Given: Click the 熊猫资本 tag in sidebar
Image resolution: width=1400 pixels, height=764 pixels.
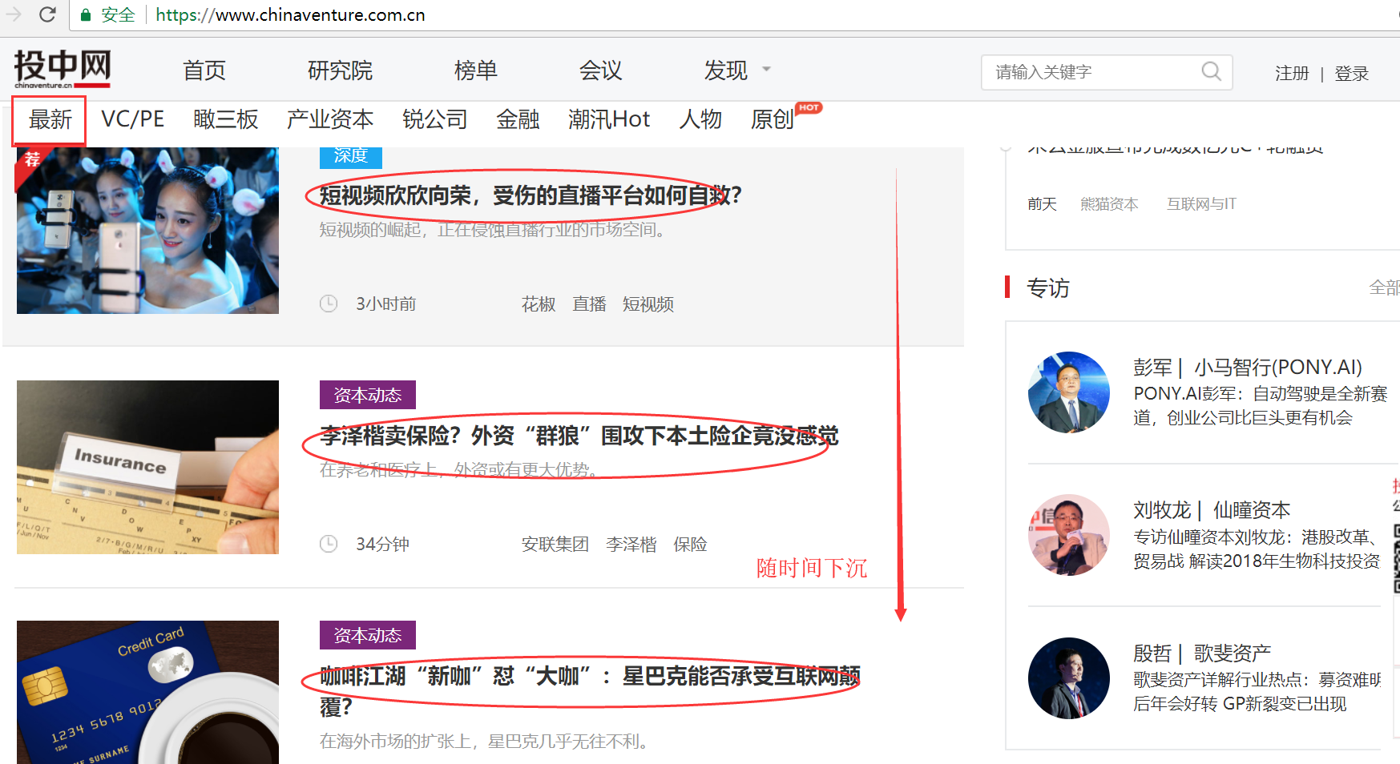Looking at the screenshot, I should (1109, 204).
